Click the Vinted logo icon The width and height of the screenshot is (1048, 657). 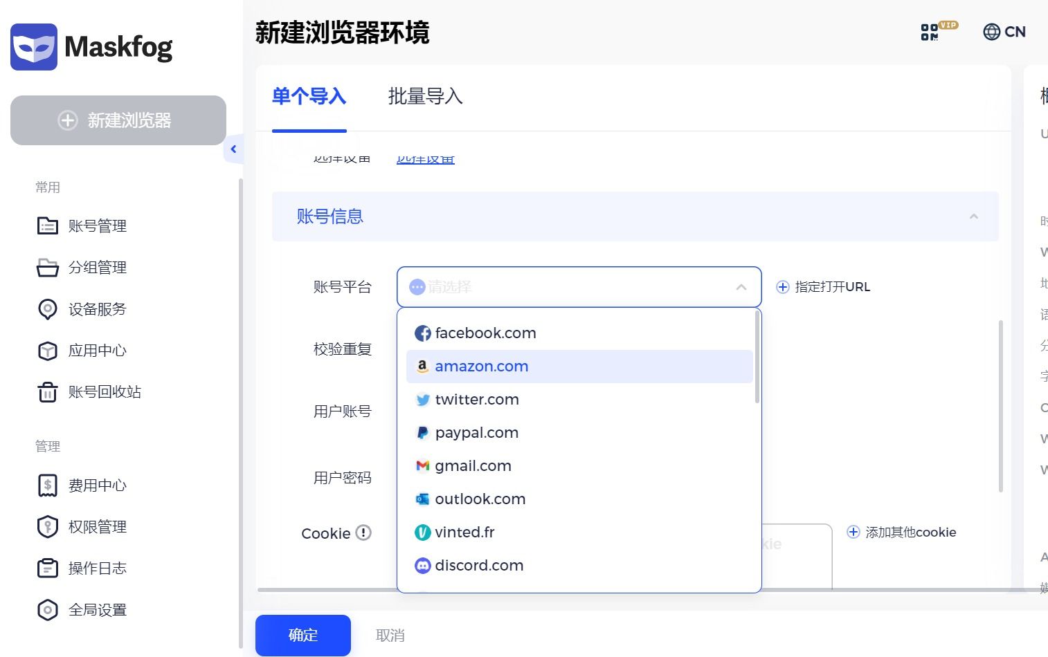pos(422,533)
